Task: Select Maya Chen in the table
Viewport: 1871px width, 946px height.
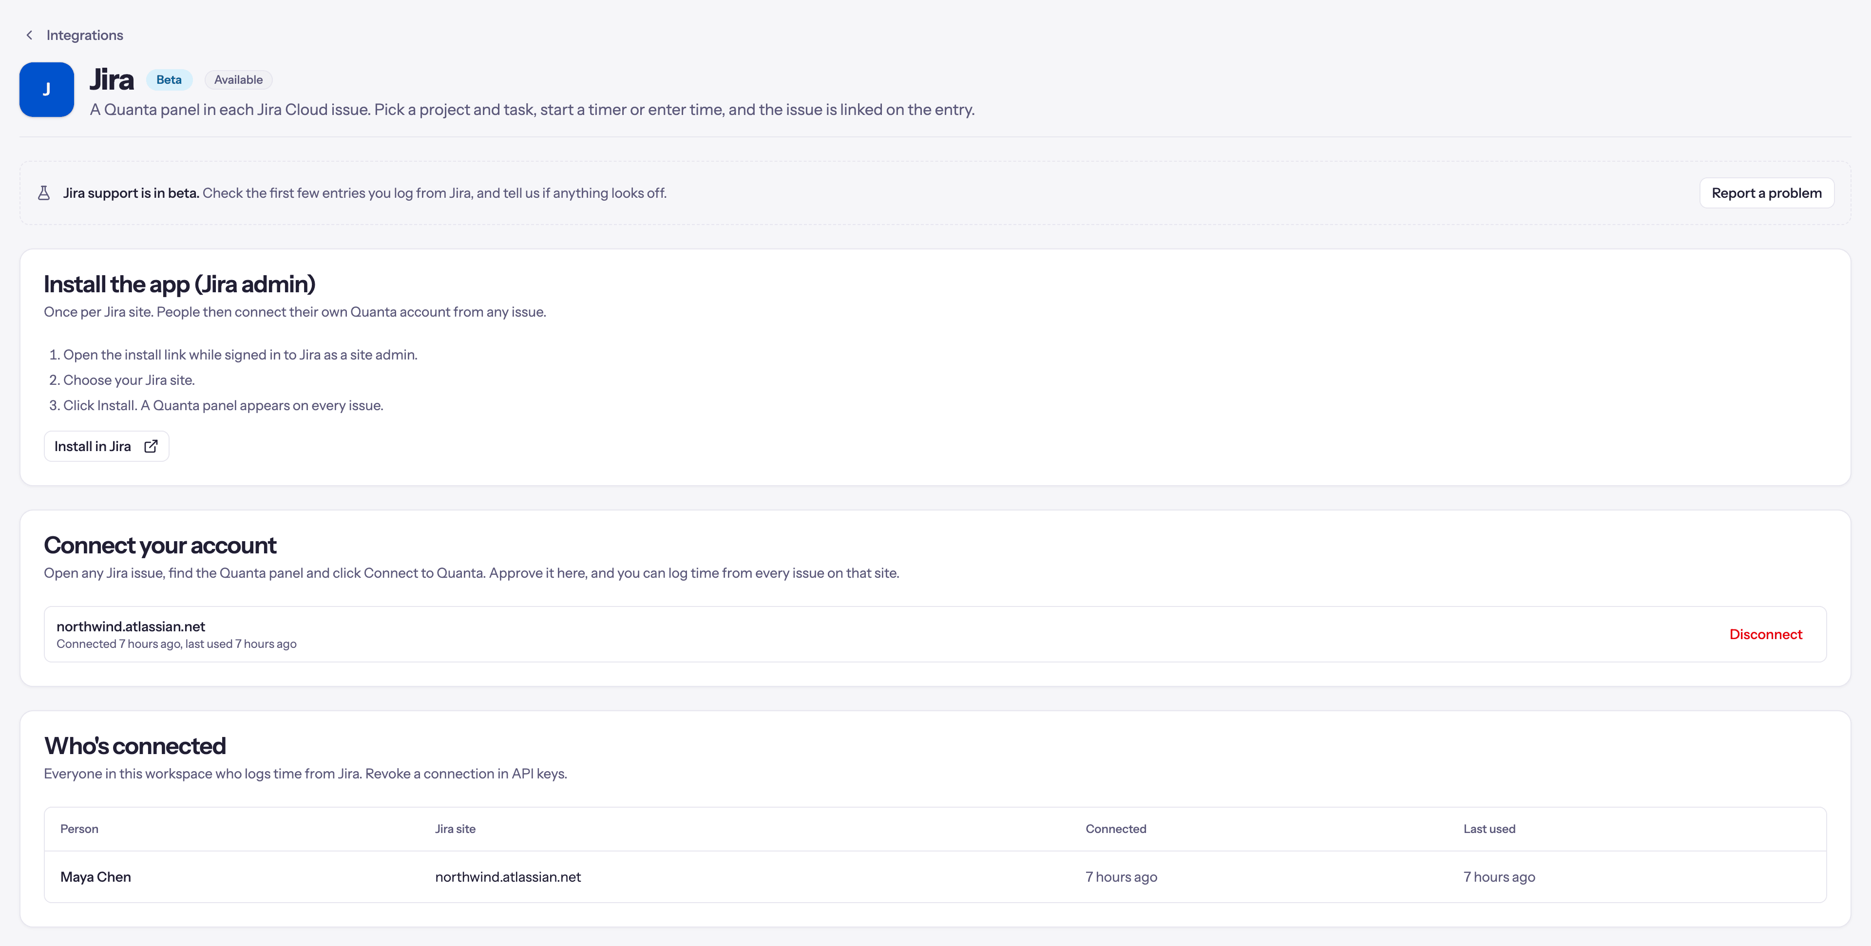Action: pyautogui.click(x=96, y=877)
